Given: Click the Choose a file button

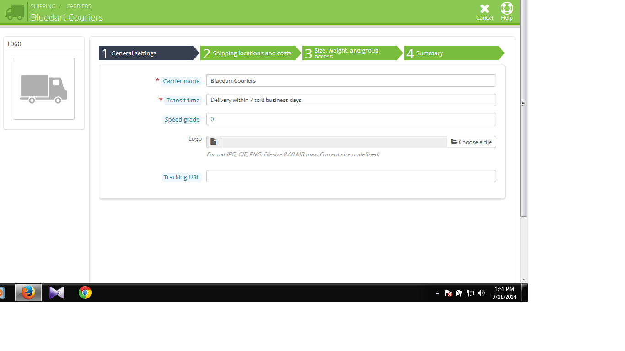Looking at the screenshot, I should point(471,142).
